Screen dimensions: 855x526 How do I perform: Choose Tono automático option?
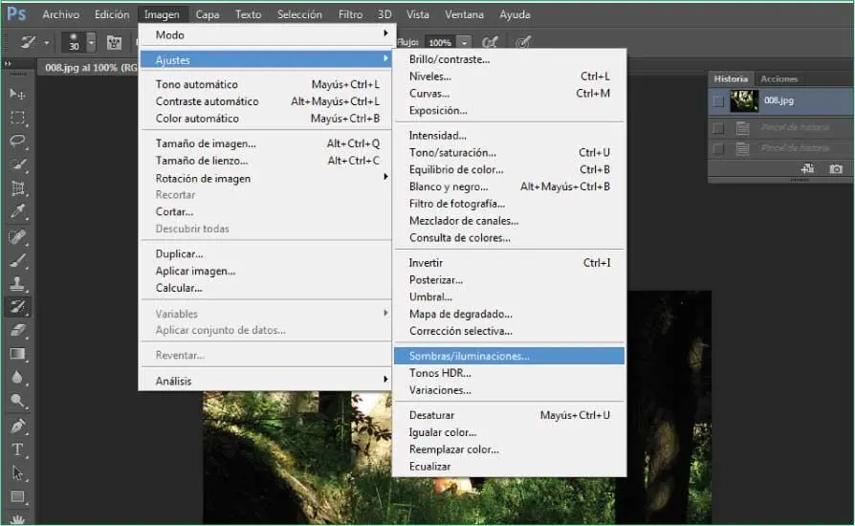click(266, 84)
